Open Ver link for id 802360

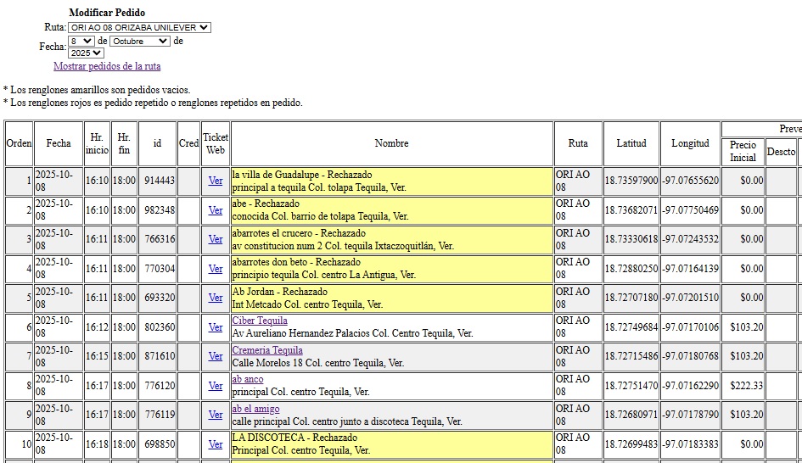coord(216,327)
